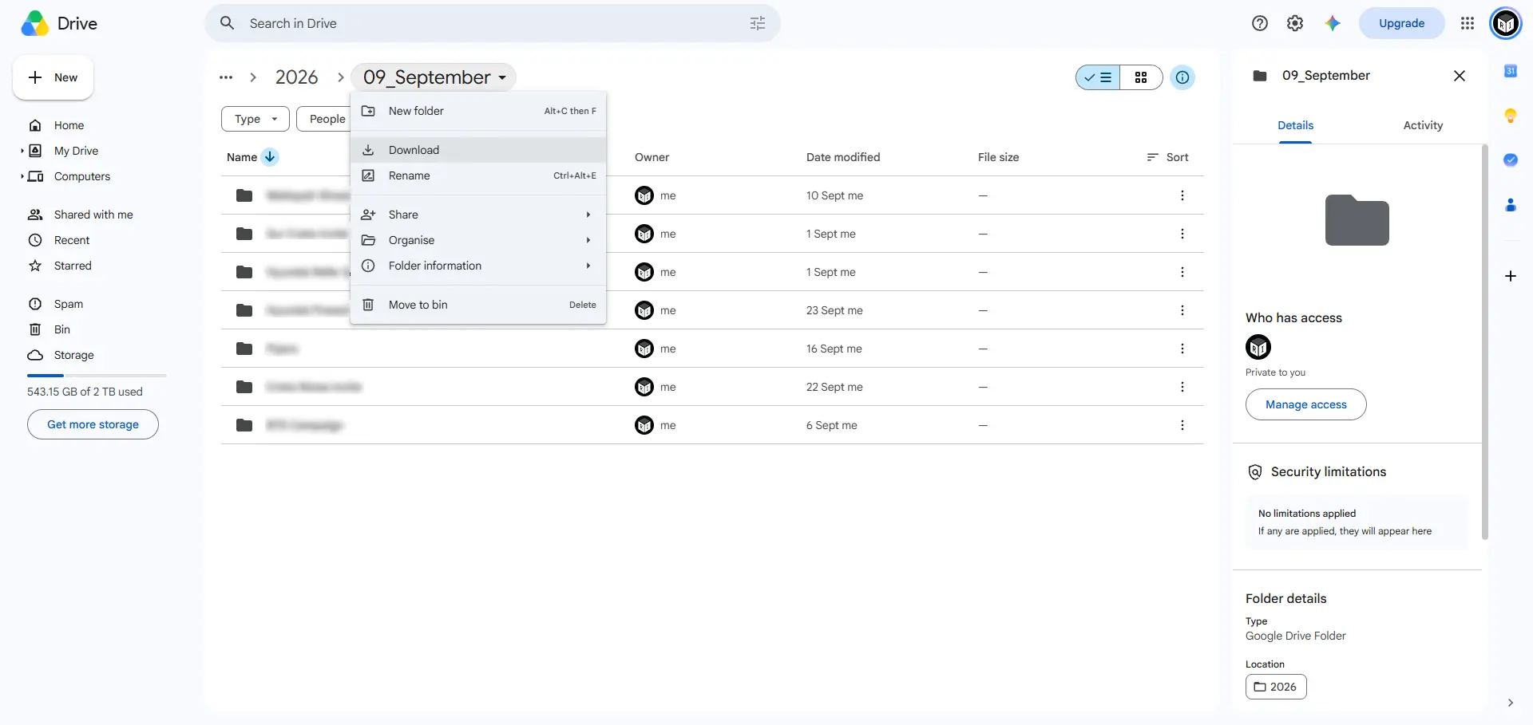Click the Search in Drive field
Image resolution: width=1533 pixels, height=725 pixels.
[x=493, y=23]
